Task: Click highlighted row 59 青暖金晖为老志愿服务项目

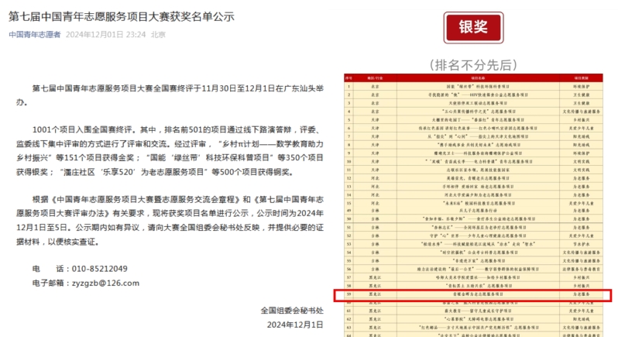Action: click(x=473, y=294)
